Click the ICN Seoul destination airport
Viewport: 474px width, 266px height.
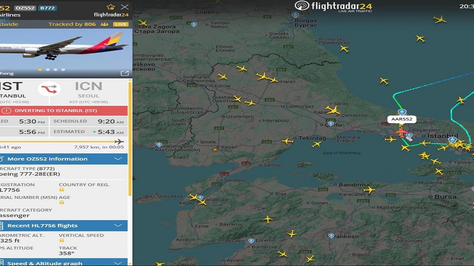(x=89, y=91)
